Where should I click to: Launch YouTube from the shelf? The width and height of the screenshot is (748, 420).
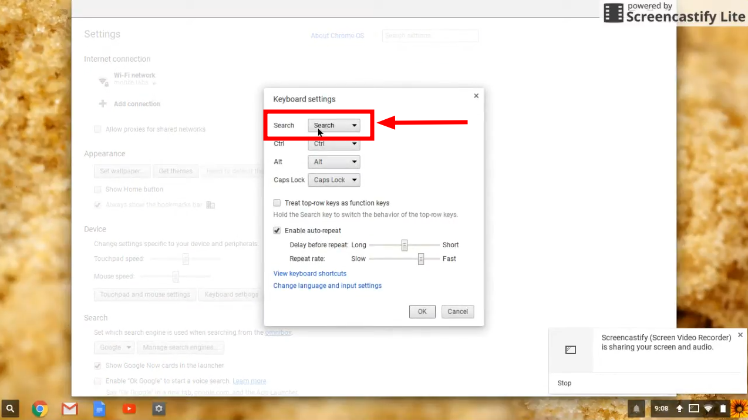click(x=129, y=408)
